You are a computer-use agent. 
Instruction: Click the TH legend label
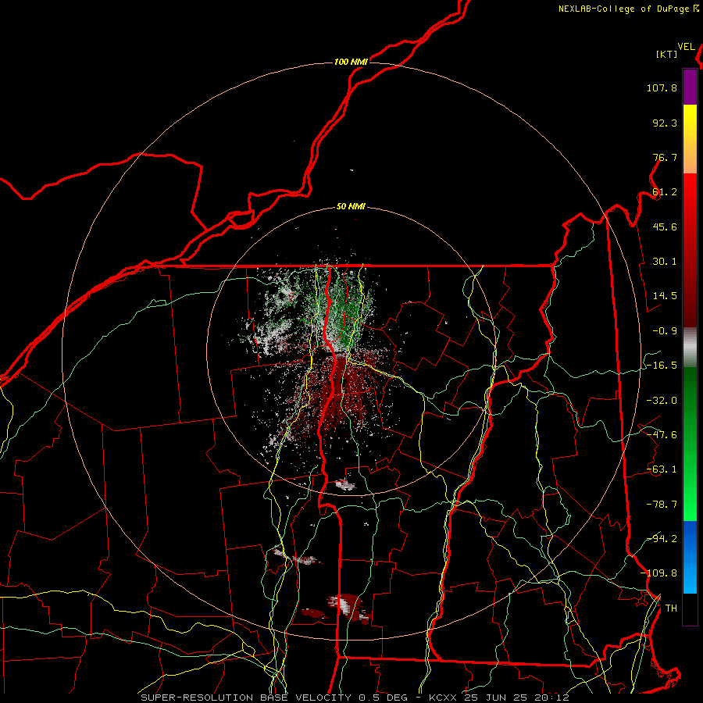pyautogui.click(x=671, y=608)
